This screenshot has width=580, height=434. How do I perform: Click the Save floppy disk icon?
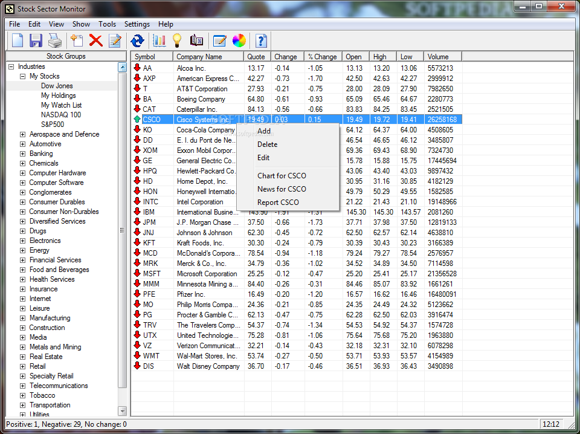coord(36,40)
